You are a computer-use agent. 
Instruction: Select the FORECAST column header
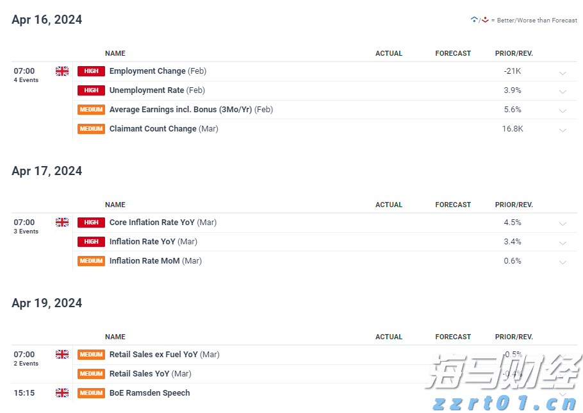point(453,53)
